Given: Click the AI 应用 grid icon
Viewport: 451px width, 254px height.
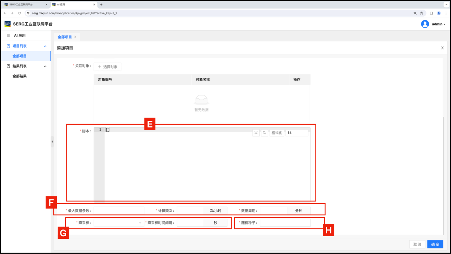Looking at the screenshot, I should tap(9, 36).
